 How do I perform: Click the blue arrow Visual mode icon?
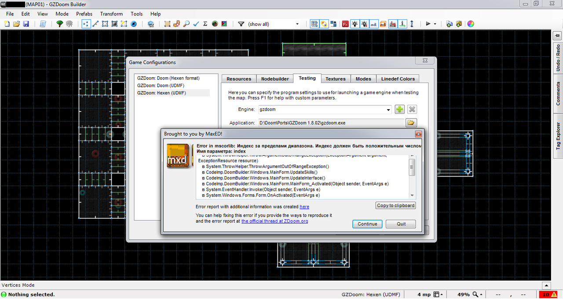[134, 24]
